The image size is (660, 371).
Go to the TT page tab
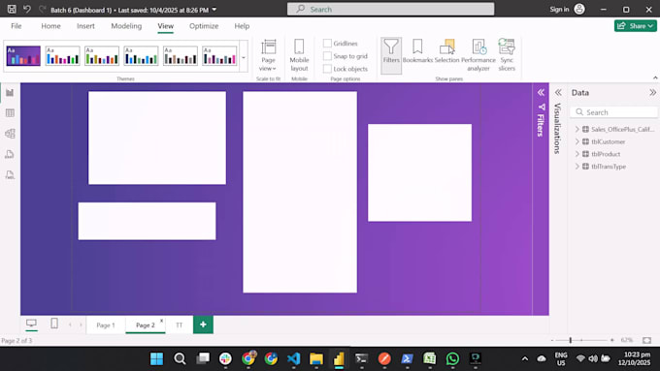coord(180,325)
